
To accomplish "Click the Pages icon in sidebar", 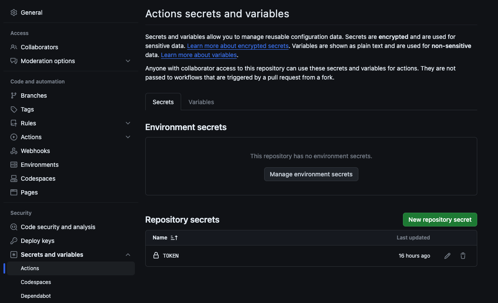I will tap(14, 192).
